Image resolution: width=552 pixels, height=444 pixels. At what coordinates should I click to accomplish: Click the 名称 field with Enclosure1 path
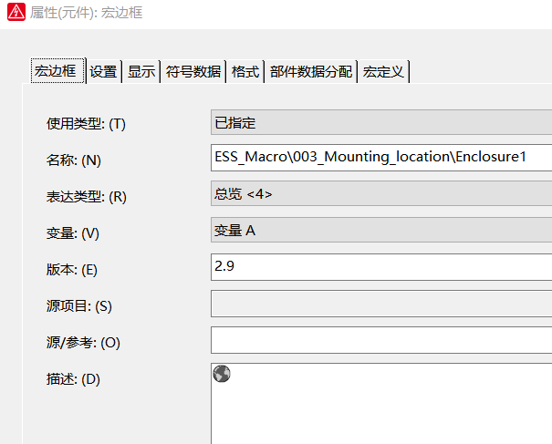[x=381, y=158]
